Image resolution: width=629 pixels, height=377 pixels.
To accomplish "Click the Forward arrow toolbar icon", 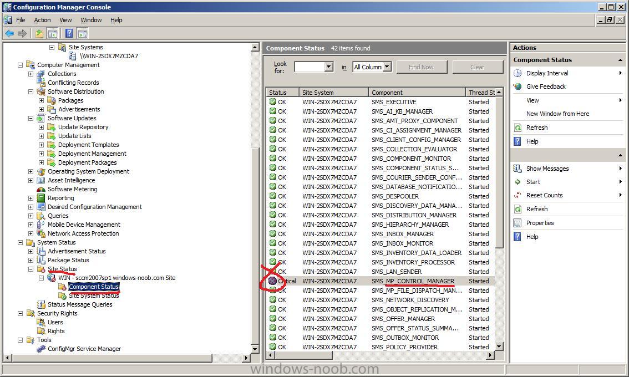I will (x=22, y=34).
